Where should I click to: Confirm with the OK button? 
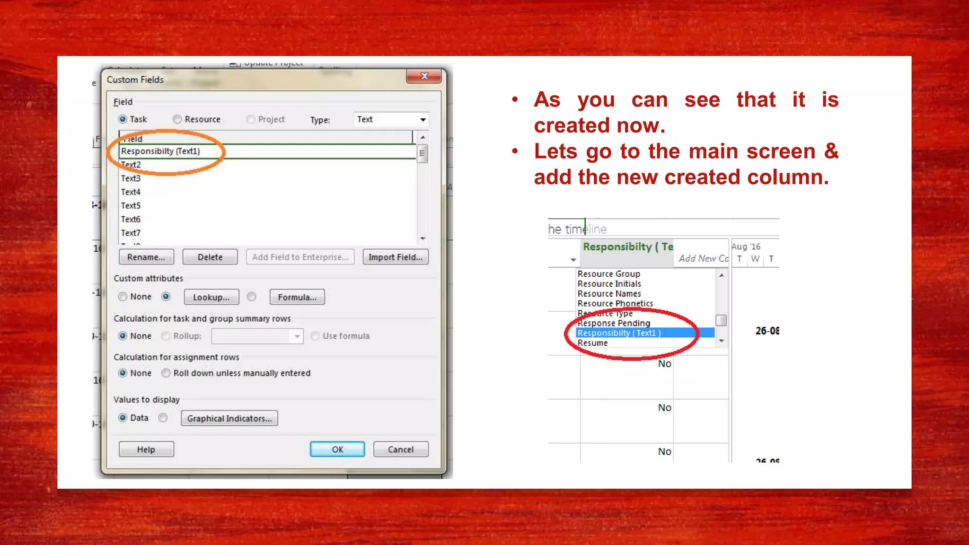click(337, 449)
